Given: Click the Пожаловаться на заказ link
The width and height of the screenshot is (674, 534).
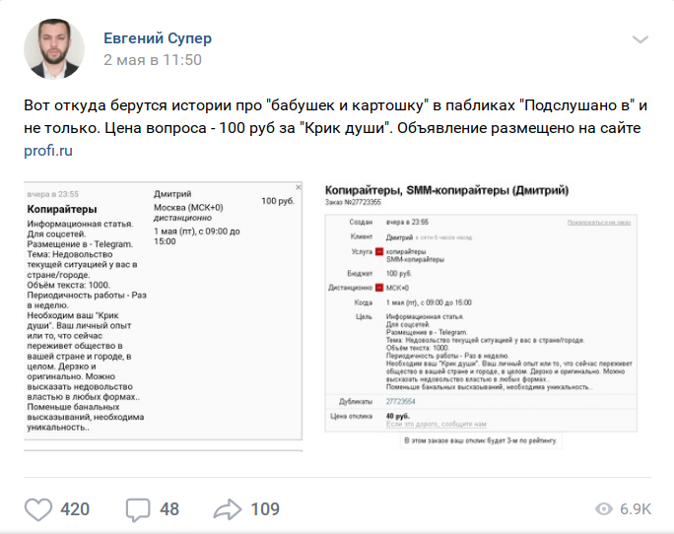Looking at the screenshot, I should (x=598, y=223).
